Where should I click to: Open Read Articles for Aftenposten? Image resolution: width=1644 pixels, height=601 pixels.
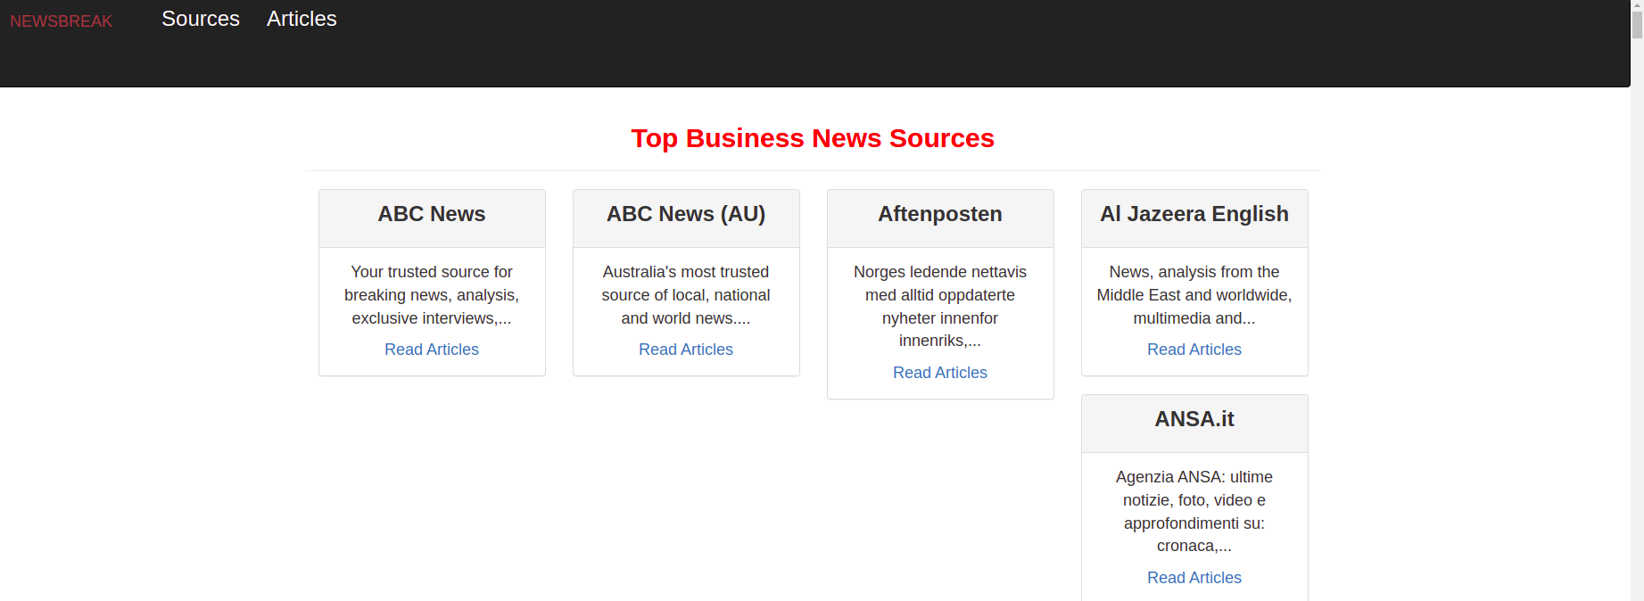[x=940, y=373]
